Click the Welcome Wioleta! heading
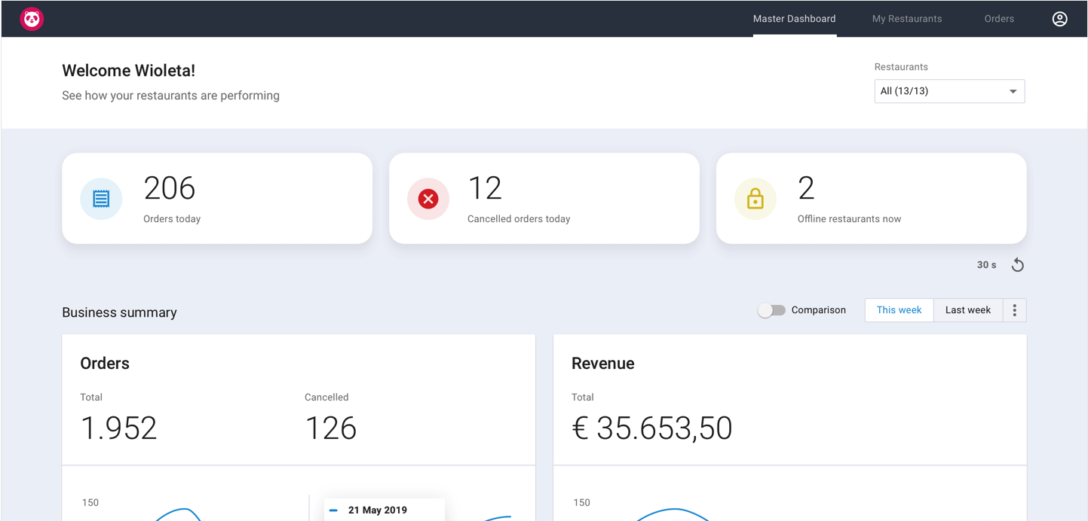The image size is (1088, 521). click(128, 71)
